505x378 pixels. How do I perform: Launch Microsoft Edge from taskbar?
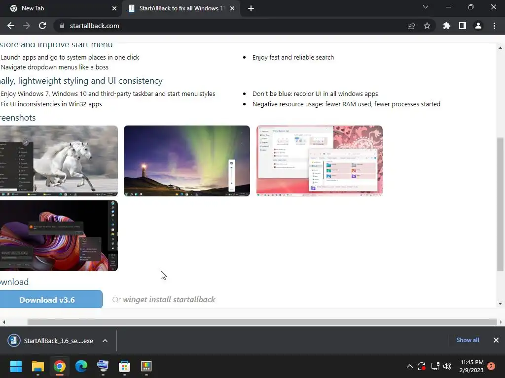(x=81, y=366)
